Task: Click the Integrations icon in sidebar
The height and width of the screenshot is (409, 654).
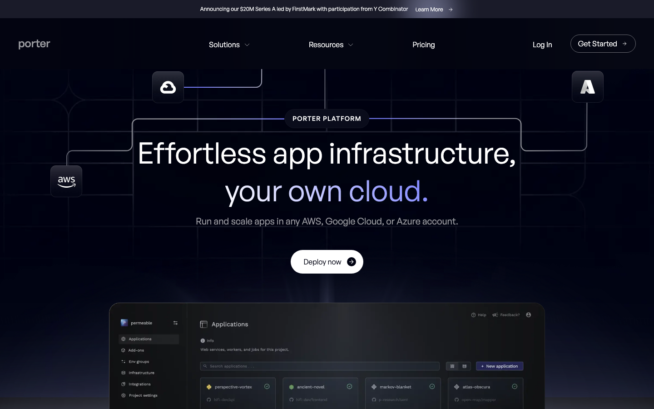Action: (x=123, y=384)
